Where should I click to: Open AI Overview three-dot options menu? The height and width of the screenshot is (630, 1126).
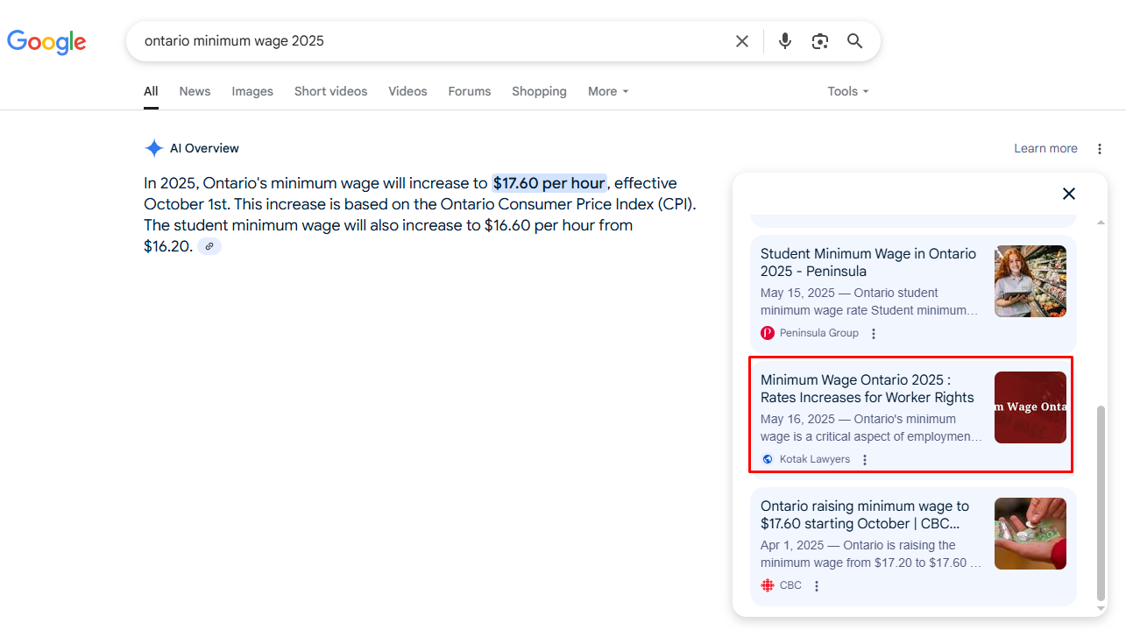tap(1100, 149)
